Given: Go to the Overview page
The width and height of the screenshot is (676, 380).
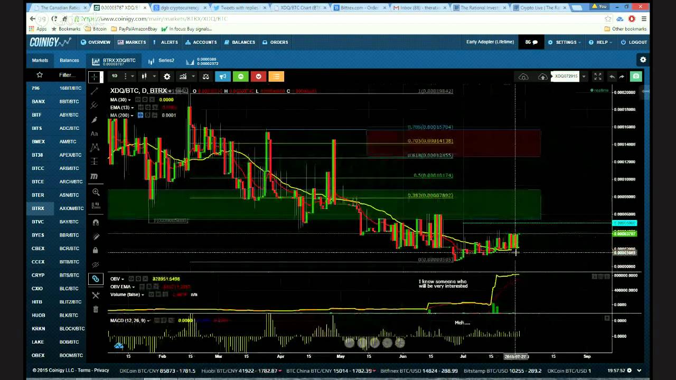Looking at the screenshot, I should click(96, 42).
